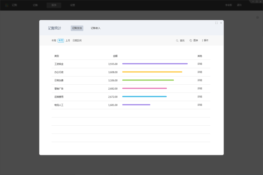Click the blue bar for 运维费用

144,97
